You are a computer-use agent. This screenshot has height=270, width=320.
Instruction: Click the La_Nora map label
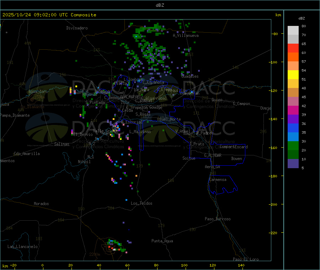pos(142,90)
